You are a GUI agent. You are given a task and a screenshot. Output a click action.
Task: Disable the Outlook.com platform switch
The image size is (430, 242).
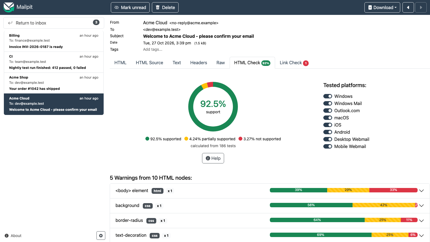(328, 111)
